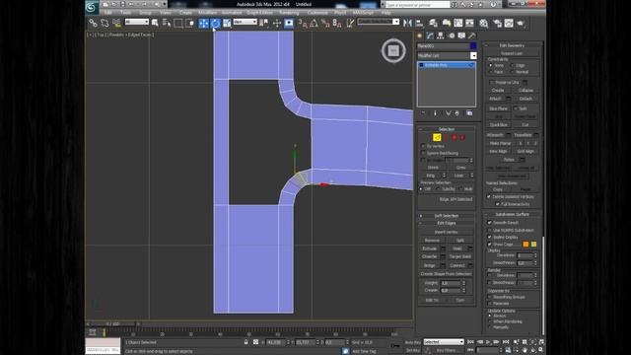This screenshot has height=355, width=631.
Task: Open the 3ds Max application menu logo
Action: [92, 7]
